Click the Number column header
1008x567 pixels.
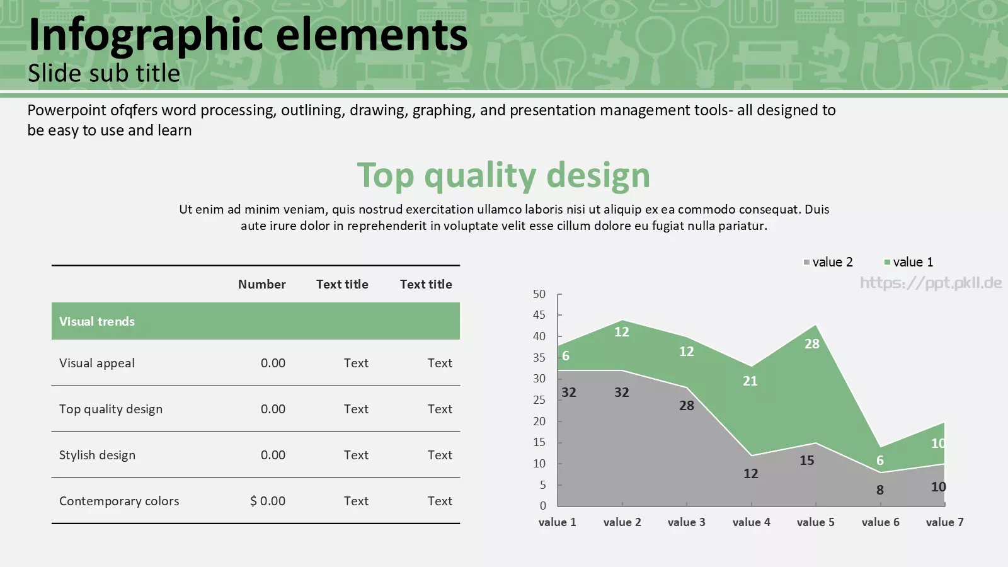[x=261, y=284]
